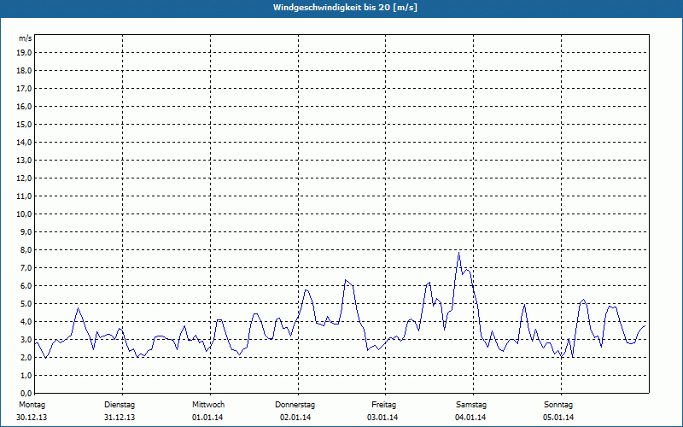Click the '19,0' y-axis label
The width and height of the screenshot is (683, 427).
tap(25, 53)
